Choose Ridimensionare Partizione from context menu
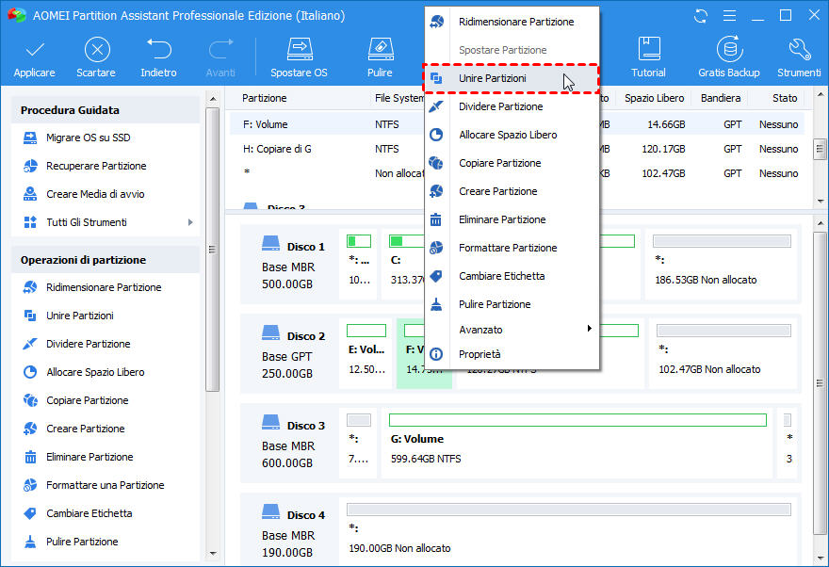 click(512, 22)
